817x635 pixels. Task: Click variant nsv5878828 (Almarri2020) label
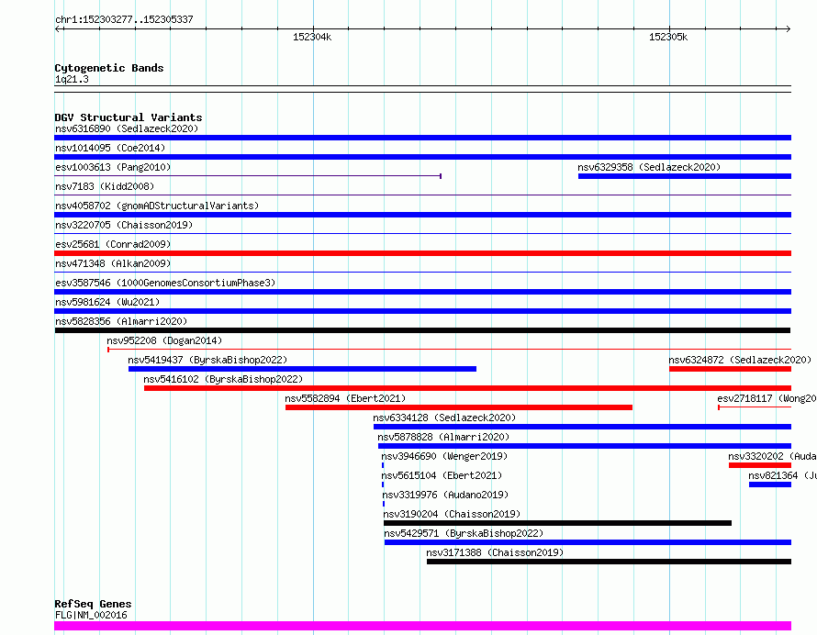click(x=443, y=437)
